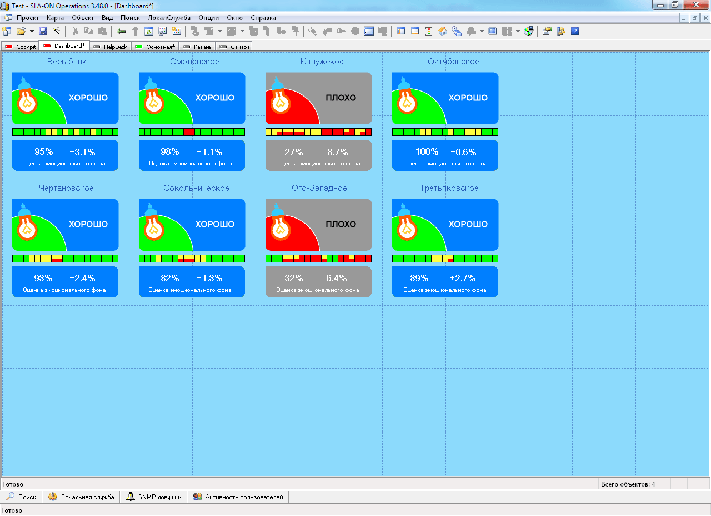Click the traffic light indicator icon
Viewport: 711px width, 516px height.
point(429,31)
